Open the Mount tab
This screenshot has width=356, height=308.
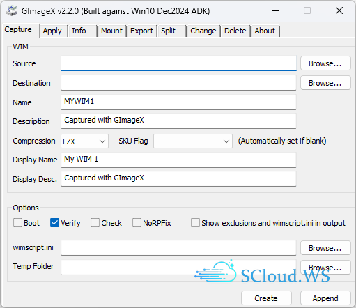click(x=111, y=31)
